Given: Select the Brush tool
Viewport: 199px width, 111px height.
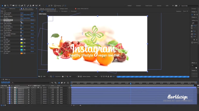Looking at the screenshot, I should (x=28, y=6).
